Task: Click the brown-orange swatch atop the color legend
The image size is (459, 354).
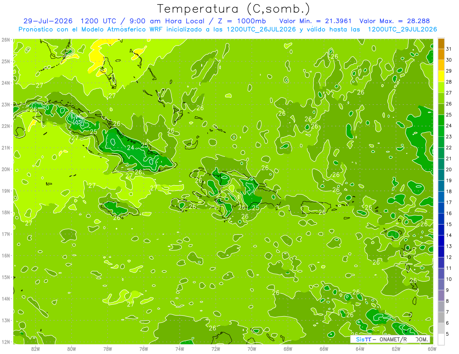Action: pyautogui.click(x=441, y=44)
